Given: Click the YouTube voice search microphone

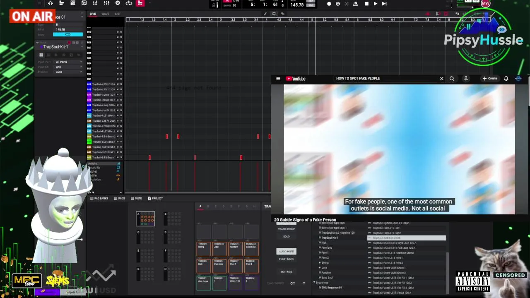Looking at the screenshot, I should point(466,79).
